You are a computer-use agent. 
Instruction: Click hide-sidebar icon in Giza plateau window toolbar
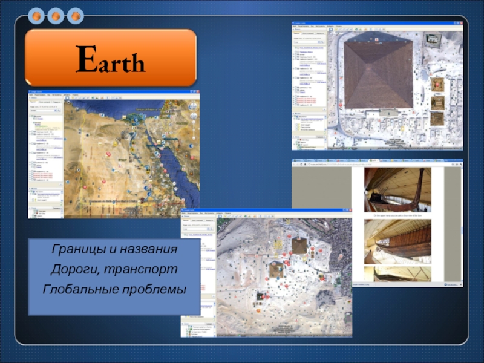[x=220, y=217]
